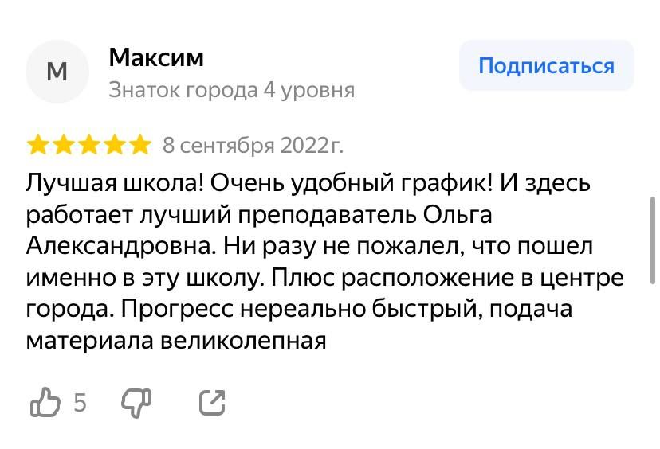The height and width of the screenshot is (449, 660).
Task: Click the phrase Лучшая школа! in the review
Action: click(116, 183)
